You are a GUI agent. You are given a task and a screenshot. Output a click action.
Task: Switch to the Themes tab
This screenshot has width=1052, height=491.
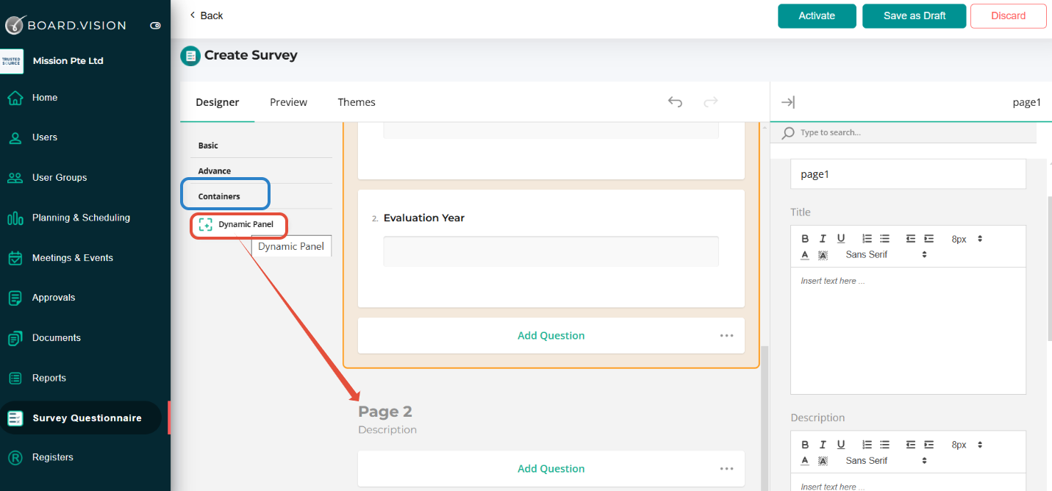pyautogui.click(x=357, y=102)
